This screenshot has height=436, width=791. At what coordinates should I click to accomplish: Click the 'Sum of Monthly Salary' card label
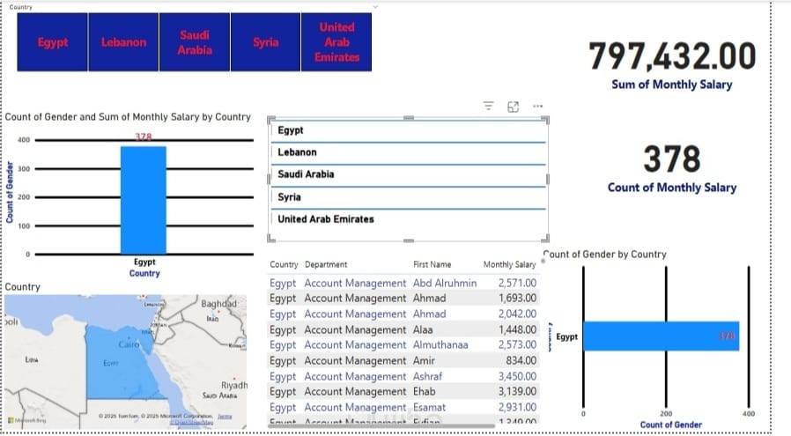(x=672, y=85)
